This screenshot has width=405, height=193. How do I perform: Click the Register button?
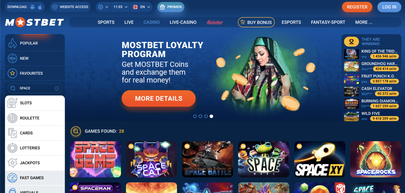click(x=357, y=7)
